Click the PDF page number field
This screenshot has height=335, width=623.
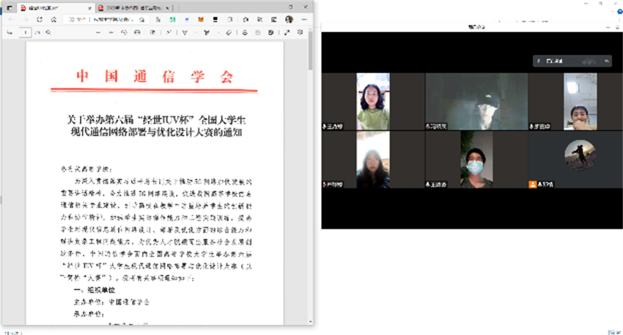(x=25, y=32)
